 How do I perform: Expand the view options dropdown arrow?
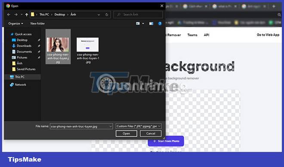point(143,24)
